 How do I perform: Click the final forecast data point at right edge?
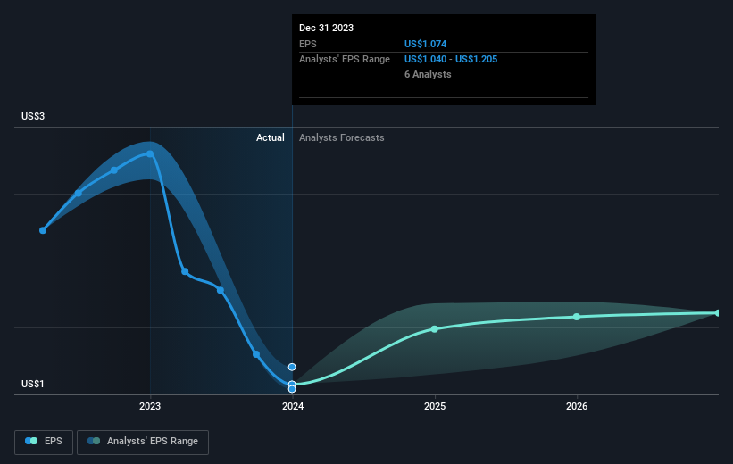[718, 313]
